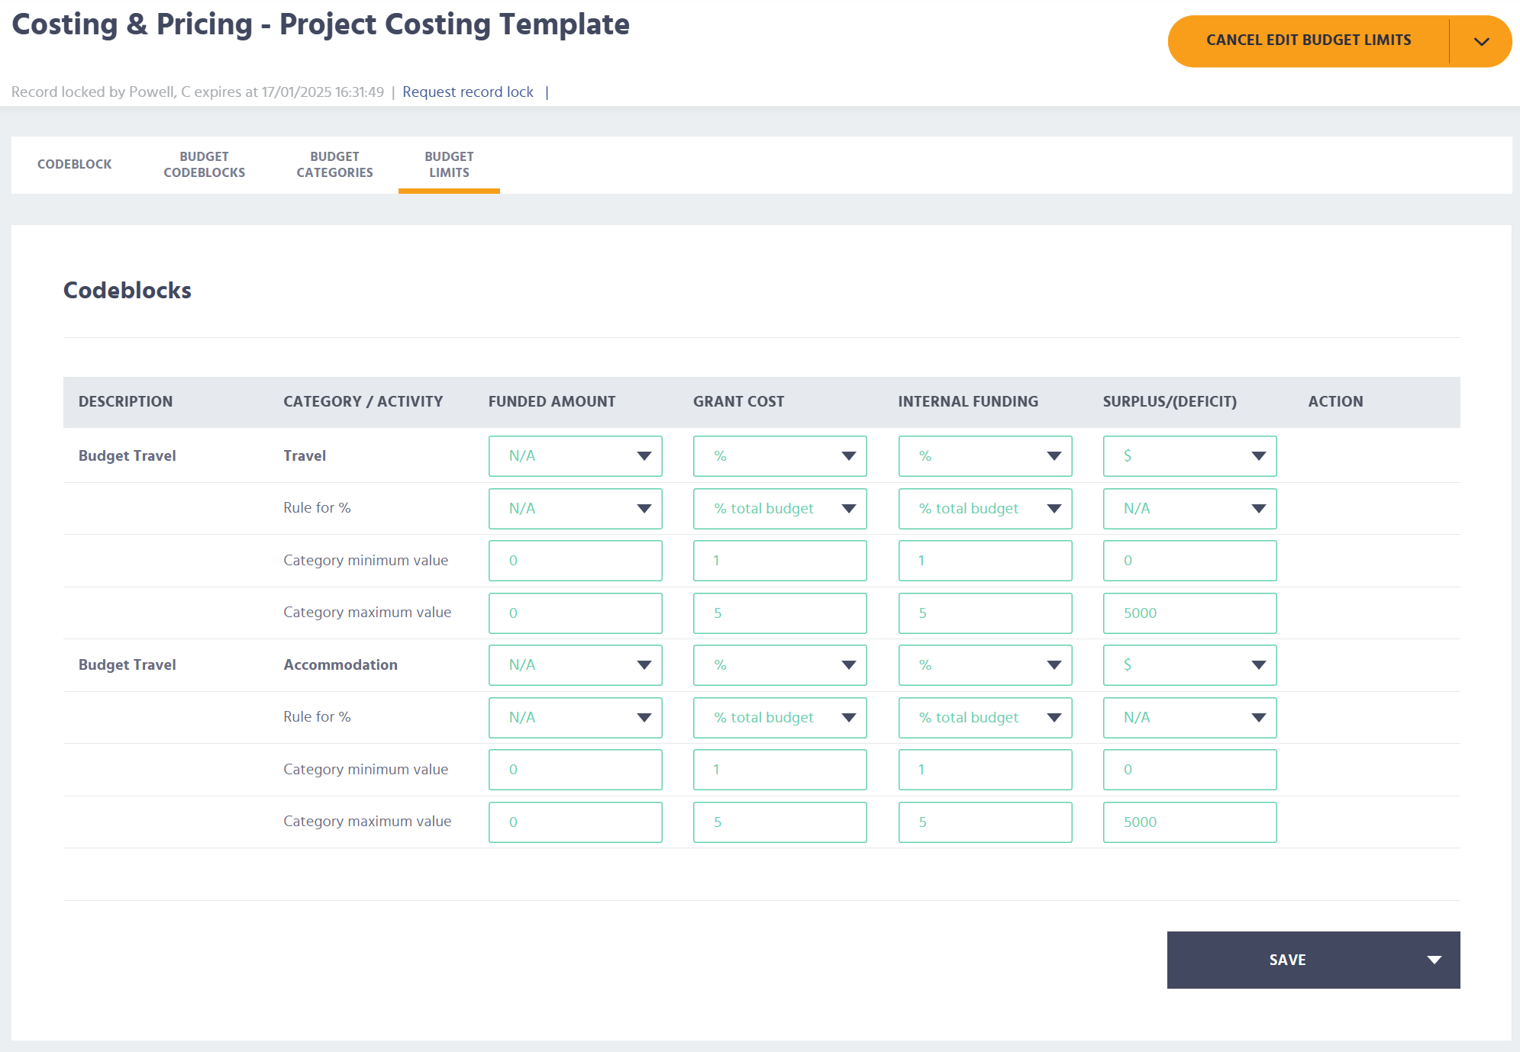Open Travel row Funded Amount dropdown
The image size is (1520, 1052).
coord(576,456)
